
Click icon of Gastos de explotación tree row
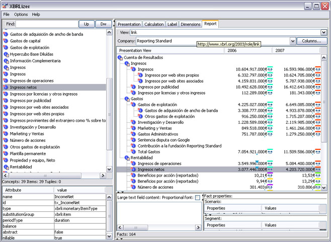[x=133, y=105]
